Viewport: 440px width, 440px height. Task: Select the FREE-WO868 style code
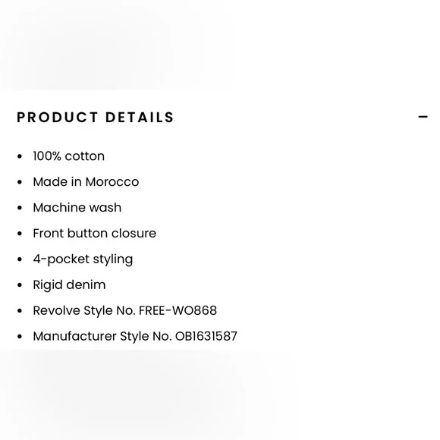(x=178, y=310)
